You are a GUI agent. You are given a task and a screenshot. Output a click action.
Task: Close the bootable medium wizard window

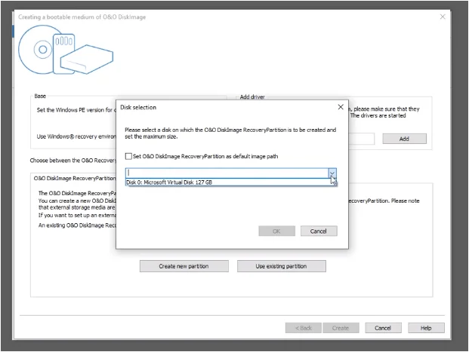click(x=443, y=17)
